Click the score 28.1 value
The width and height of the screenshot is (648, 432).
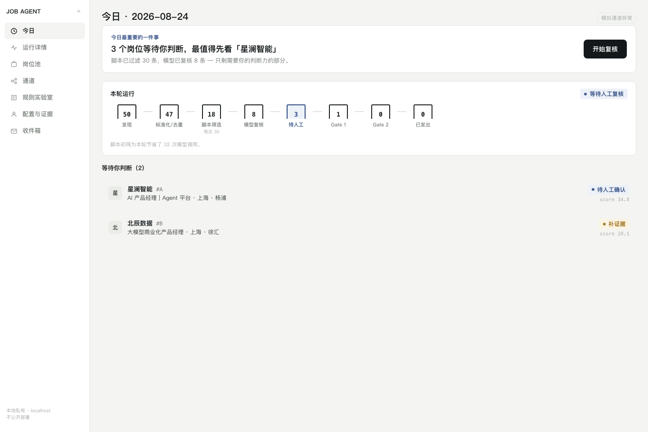[x=615, y=234]
